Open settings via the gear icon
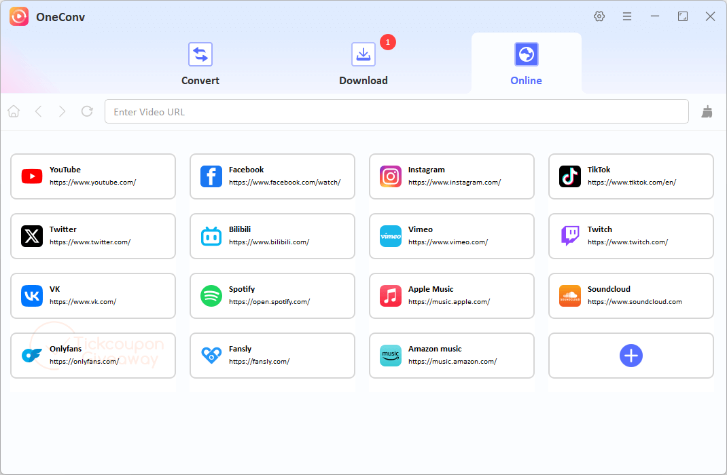Viewport: 727px width, 475px height. (x=599, y=16)
